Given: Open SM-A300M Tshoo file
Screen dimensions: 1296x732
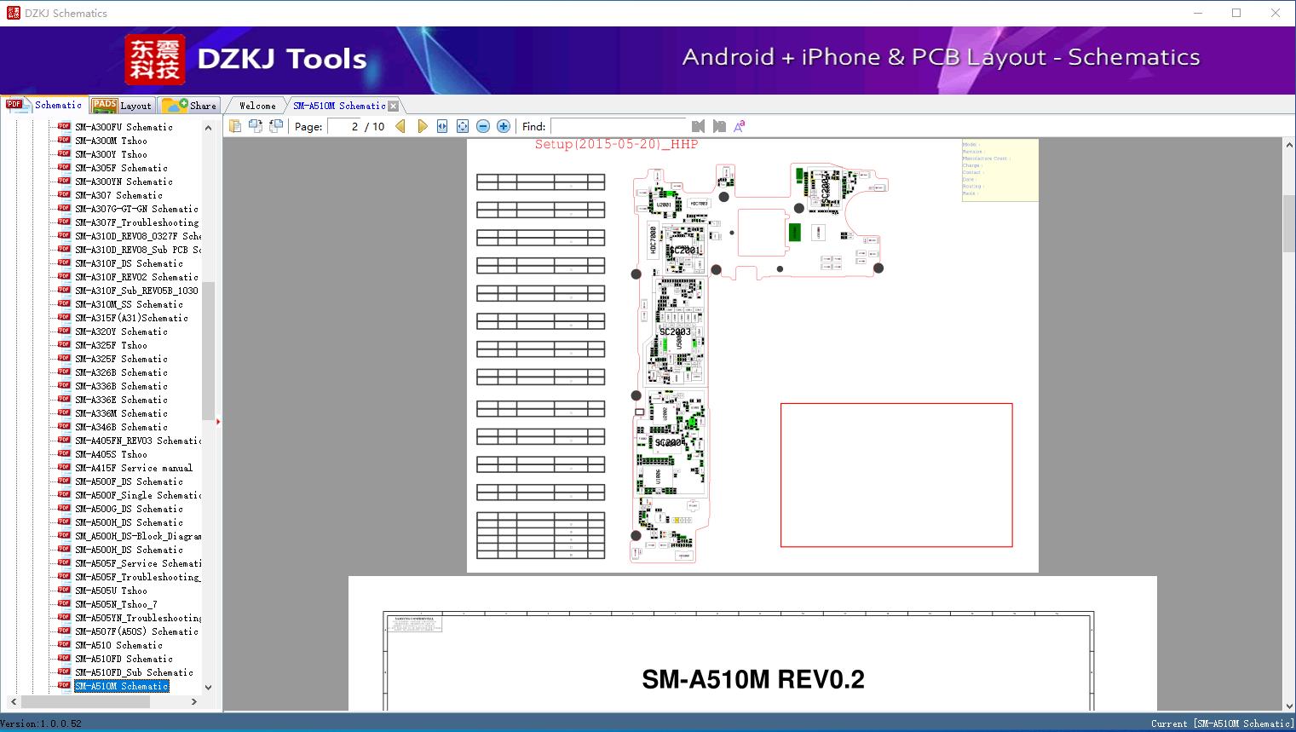Looking at the screenshot, I should 111,141.
